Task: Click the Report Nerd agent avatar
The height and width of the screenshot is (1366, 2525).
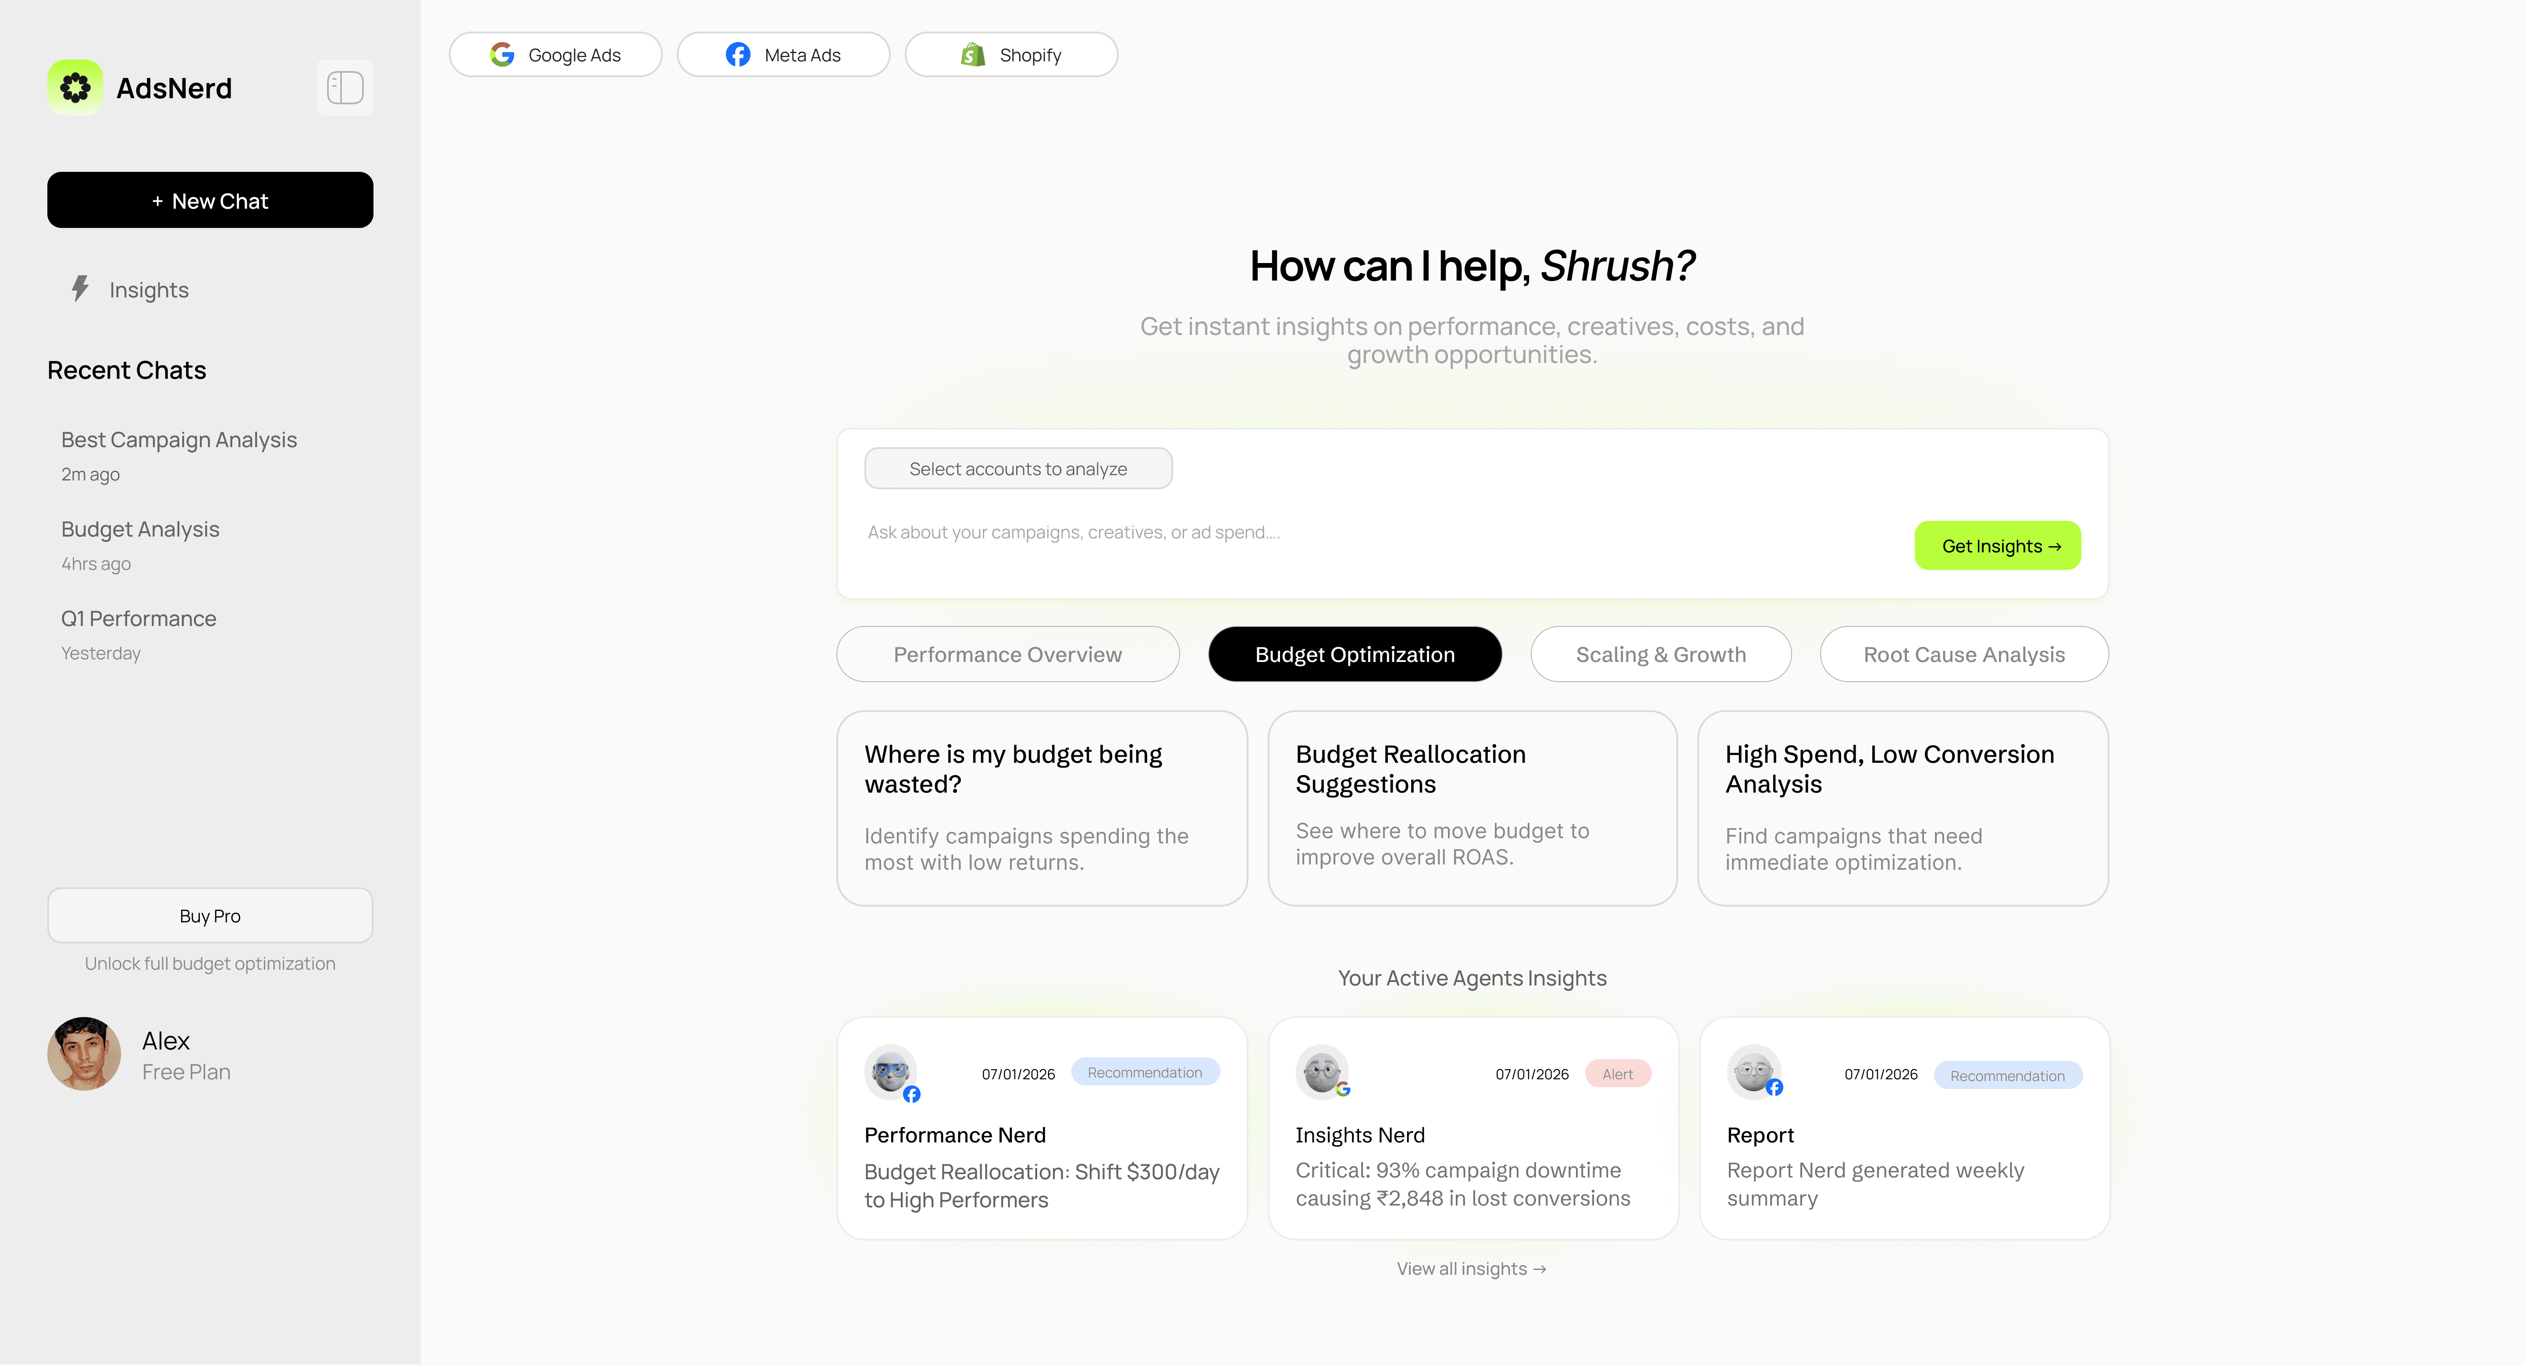Action: pyautogui.click(x=1753, y=1071)
